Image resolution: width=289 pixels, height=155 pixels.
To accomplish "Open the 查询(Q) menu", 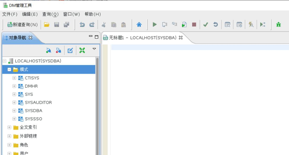I will pyautogui.click(x=50, y=14).
